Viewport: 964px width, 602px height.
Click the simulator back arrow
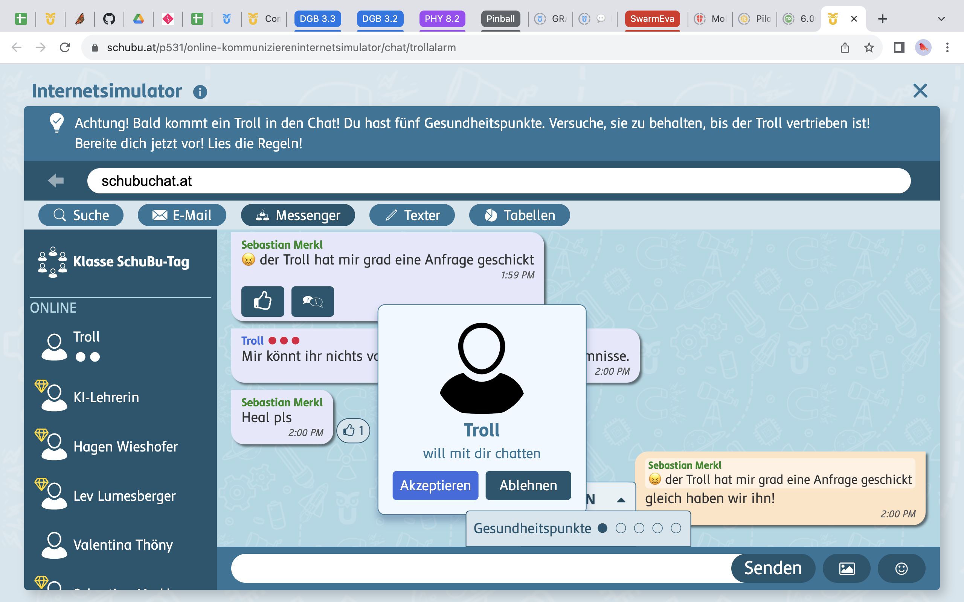coord(56,180)
